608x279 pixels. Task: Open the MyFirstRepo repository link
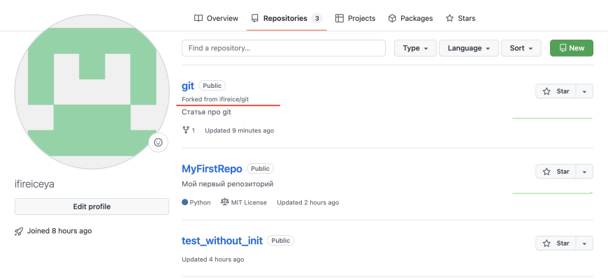pos(212,169)
